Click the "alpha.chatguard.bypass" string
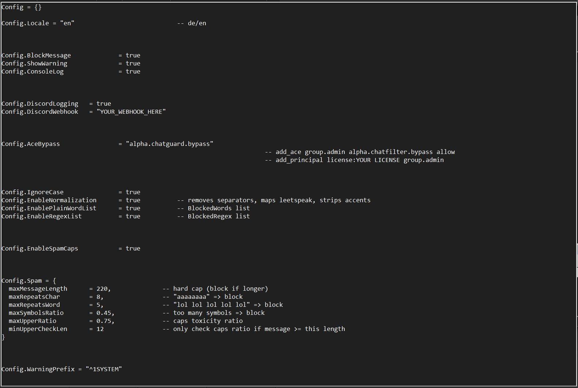Image resolution: width=578 pixels, height=388 pixels. pyautogui.click(x=170, y=144)
